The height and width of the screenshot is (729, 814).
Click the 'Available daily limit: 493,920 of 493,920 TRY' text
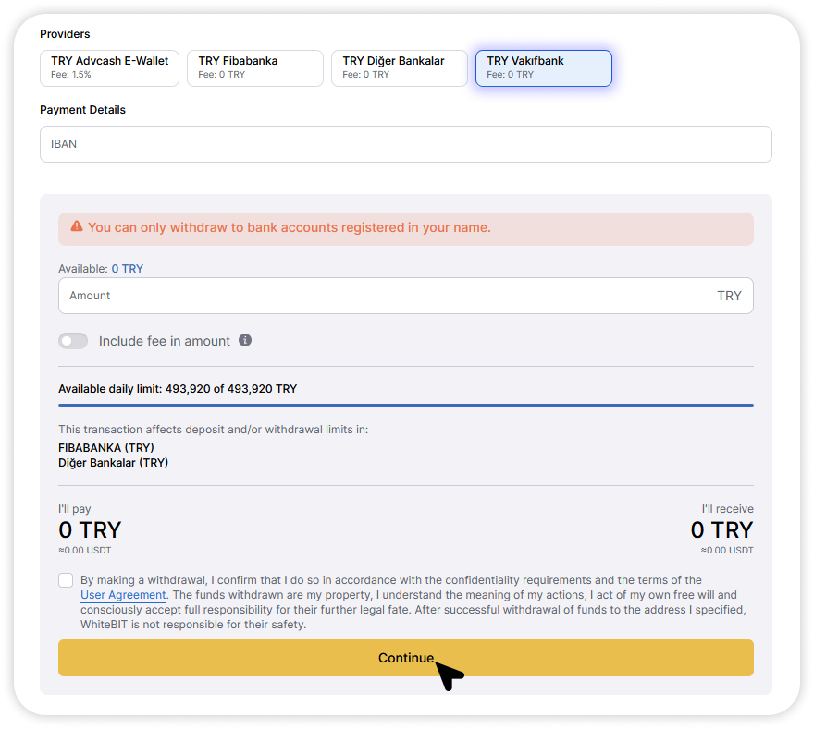(178, 389)
